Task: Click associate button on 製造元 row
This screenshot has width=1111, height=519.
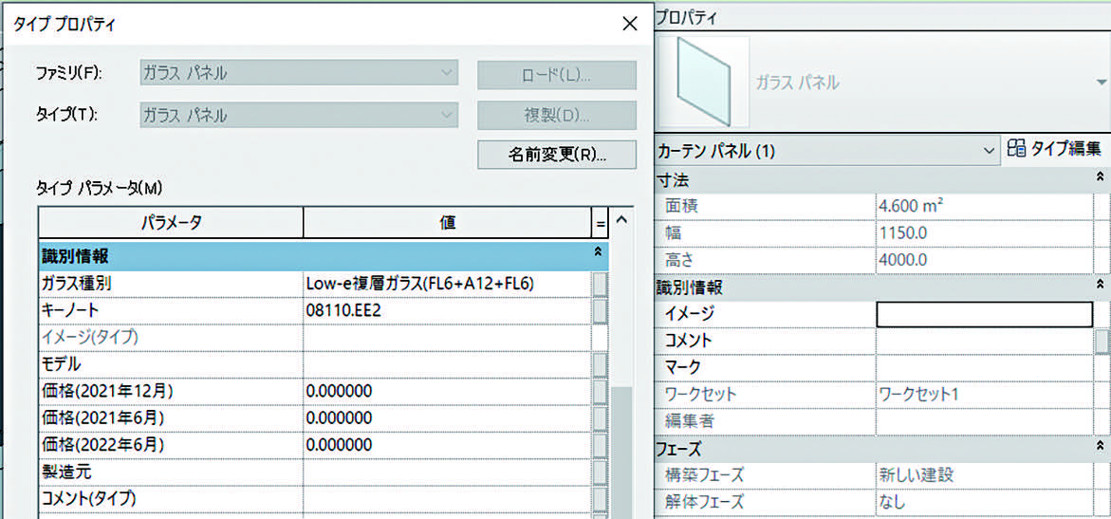Action: [x=601, y=472]
